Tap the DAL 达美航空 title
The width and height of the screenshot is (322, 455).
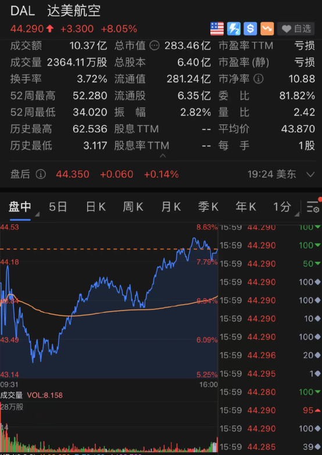click(x=56, y=10)
